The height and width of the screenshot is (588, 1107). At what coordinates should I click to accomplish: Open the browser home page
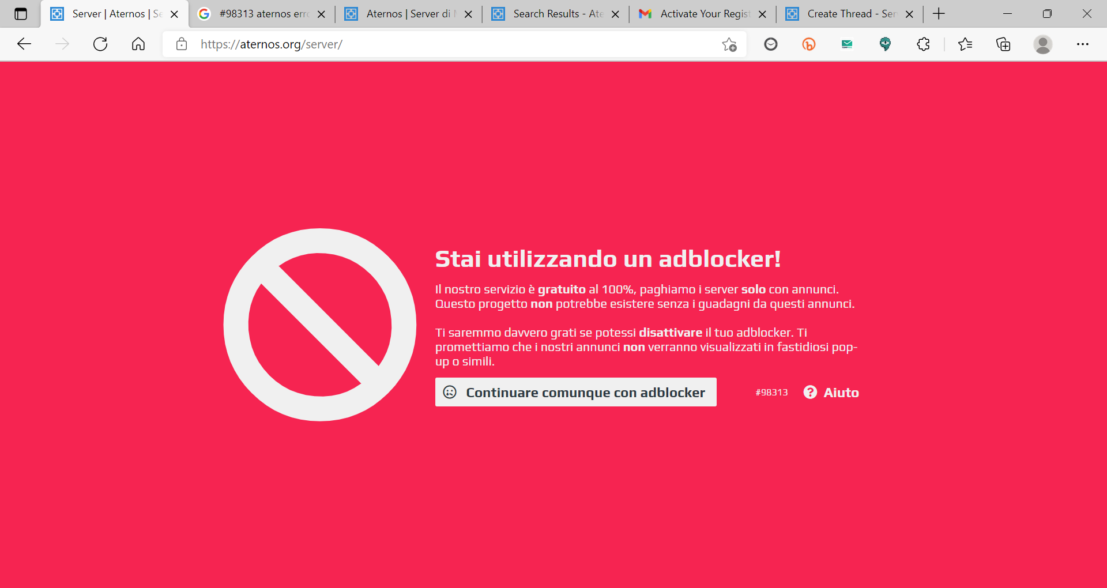tap(138, 44)
